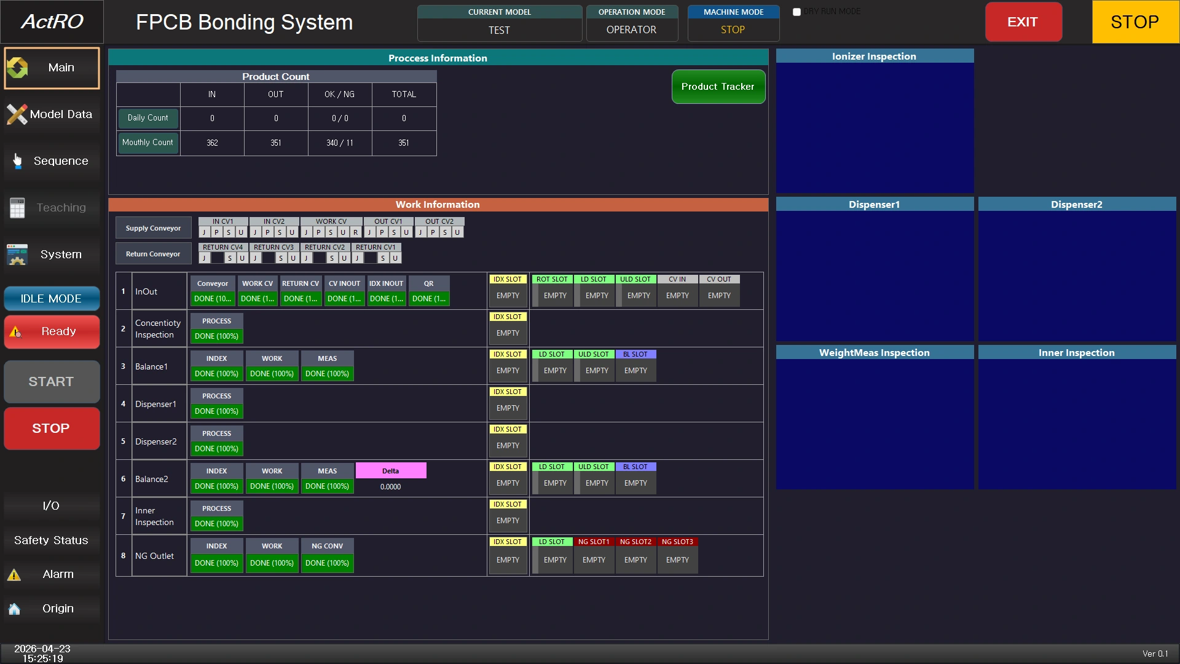The width and height of the screenshot is (1180, 664).
Task: Click the InOut Conveyor DONE status
Action: coord(213,299)
